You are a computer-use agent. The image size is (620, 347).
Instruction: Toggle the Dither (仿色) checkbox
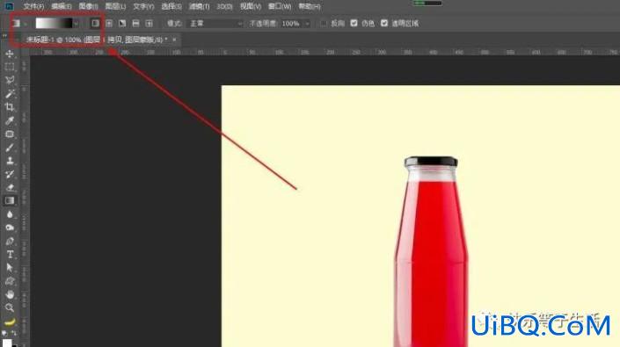click(354, 24)
